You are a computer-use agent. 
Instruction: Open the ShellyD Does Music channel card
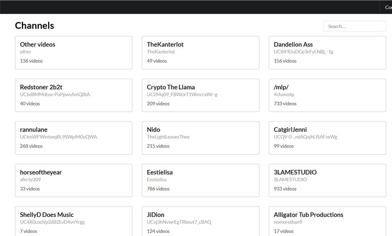74,221
